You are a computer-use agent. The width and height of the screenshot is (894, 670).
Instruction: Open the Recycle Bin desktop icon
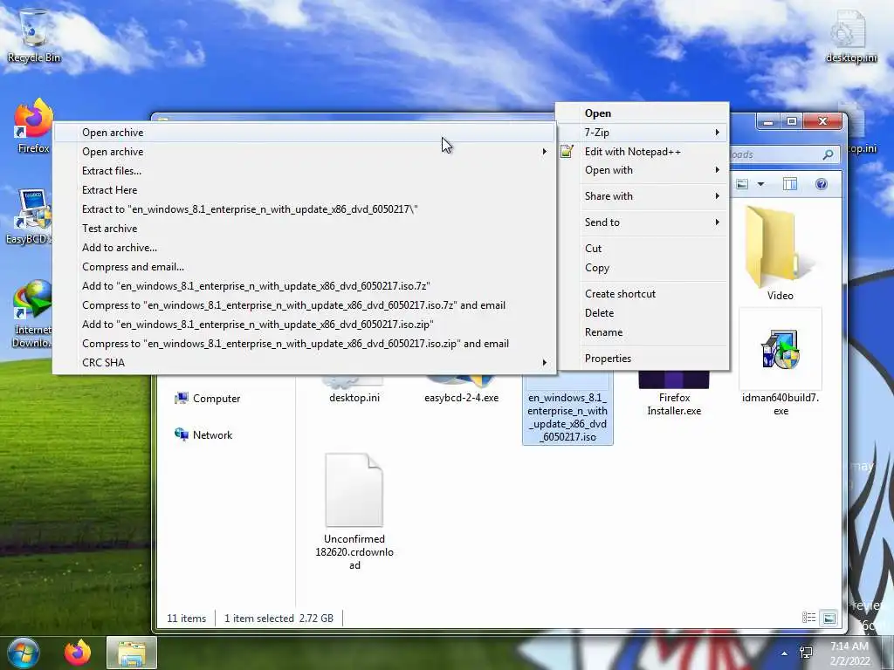[x=34, y=34]
